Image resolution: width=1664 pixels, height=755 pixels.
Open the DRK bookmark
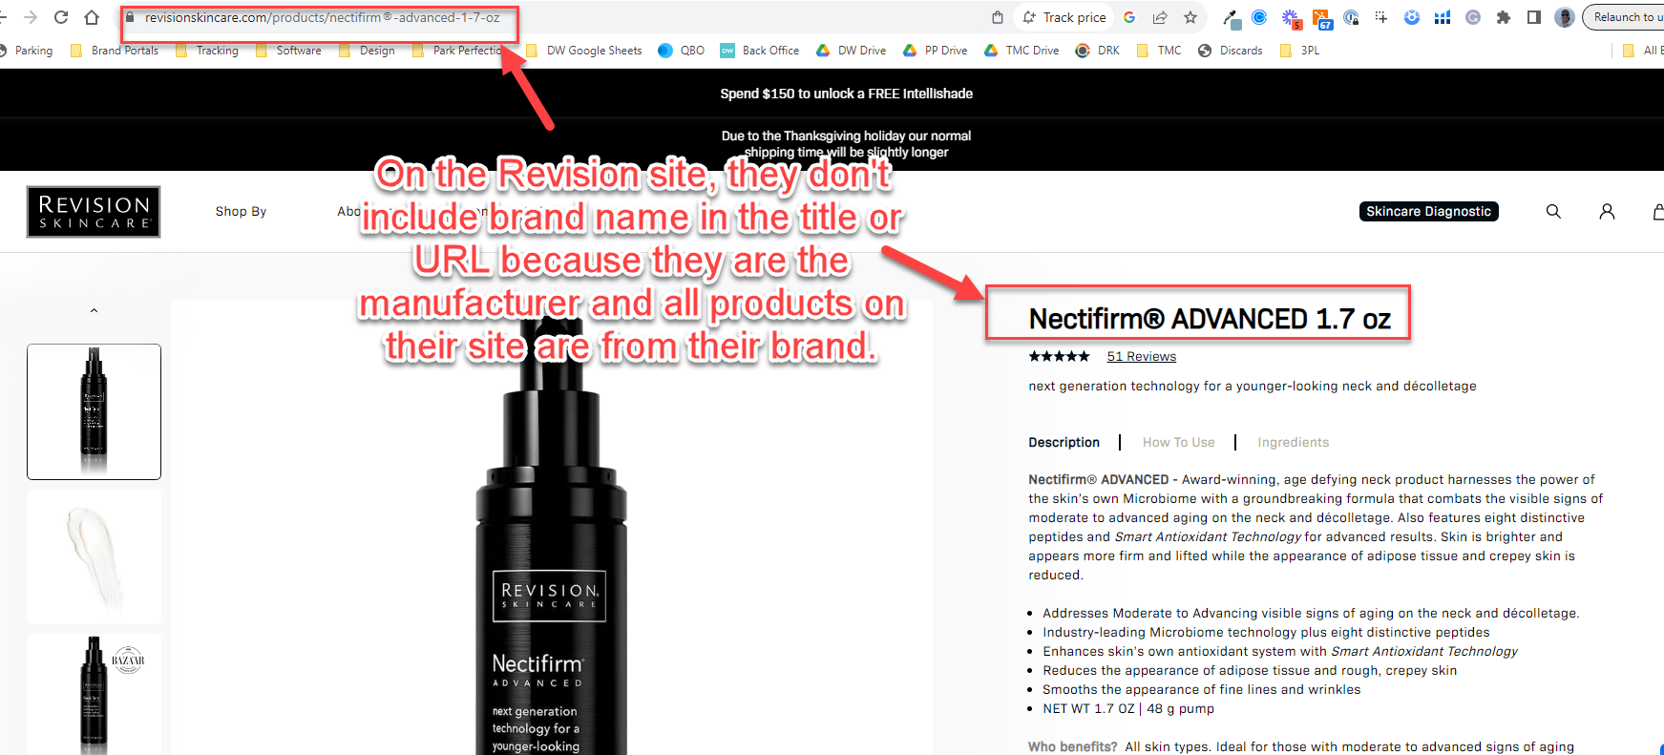[x=1098, y=51]
